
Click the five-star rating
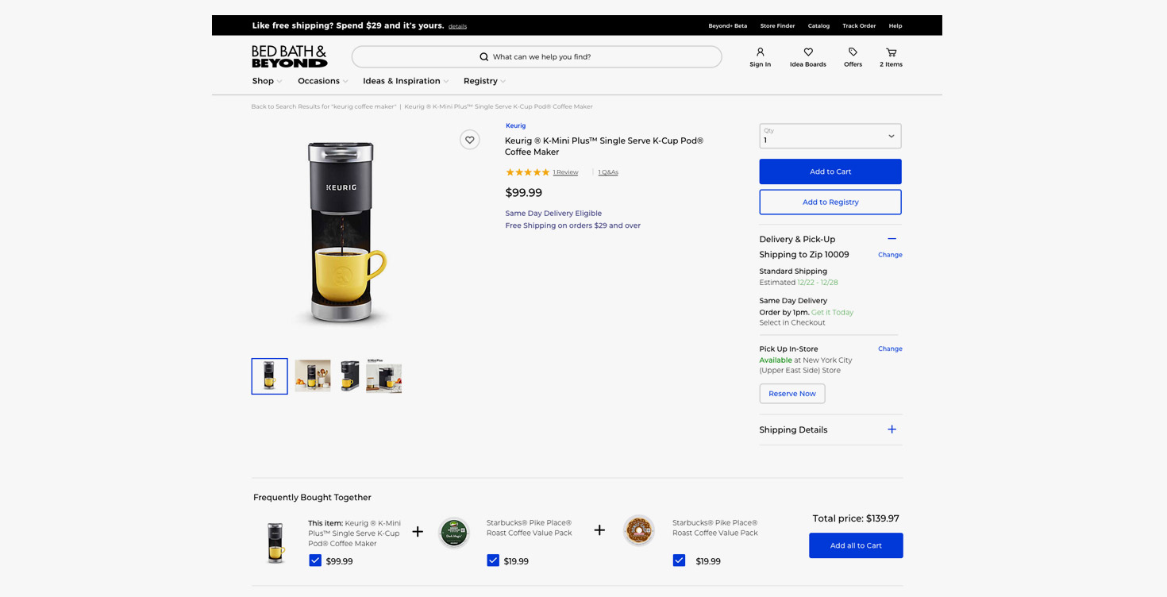click(527, 172)
